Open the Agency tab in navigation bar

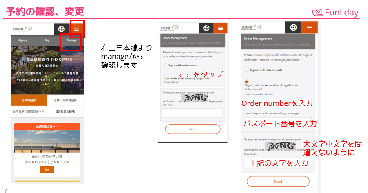click(x=23, y=40)
